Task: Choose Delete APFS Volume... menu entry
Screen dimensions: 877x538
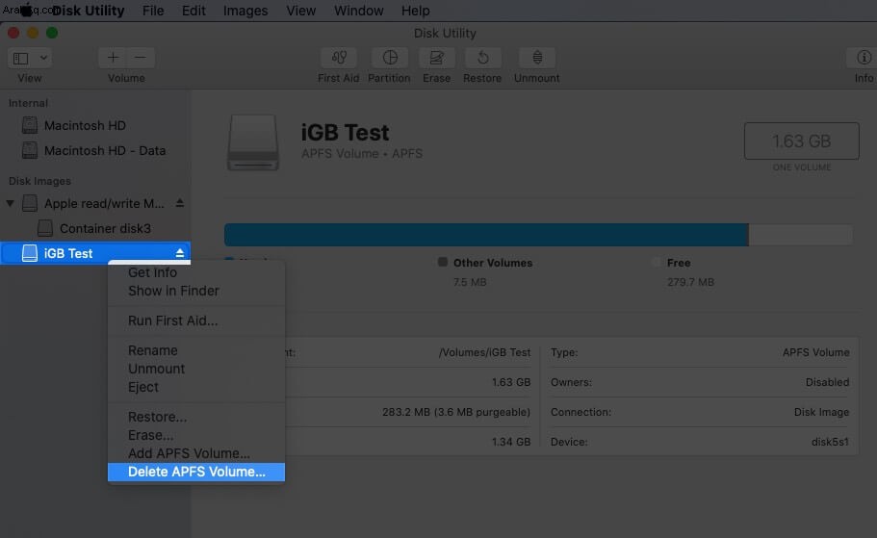Action: point(196,472)
